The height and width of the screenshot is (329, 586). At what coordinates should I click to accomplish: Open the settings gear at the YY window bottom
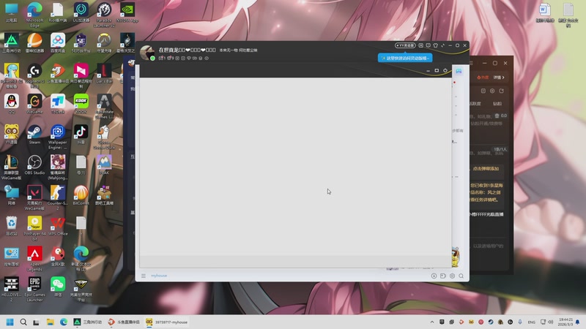452,276
